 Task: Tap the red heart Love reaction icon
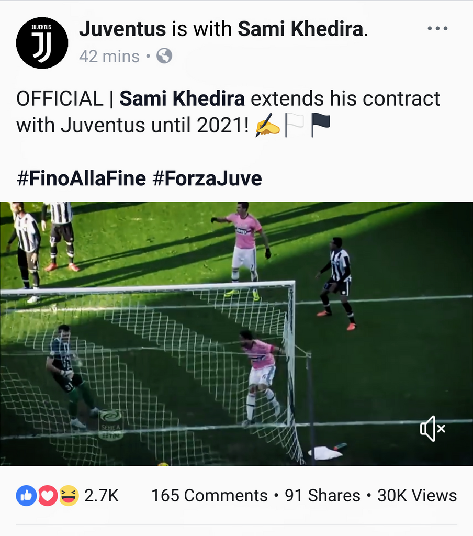[48, 495]
